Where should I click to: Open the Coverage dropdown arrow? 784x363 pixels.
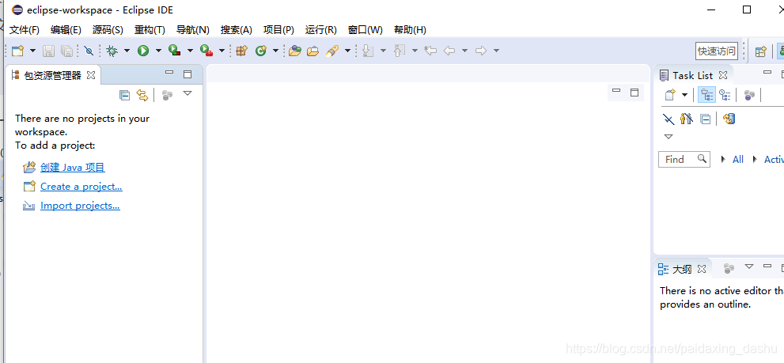coord(190,51)
